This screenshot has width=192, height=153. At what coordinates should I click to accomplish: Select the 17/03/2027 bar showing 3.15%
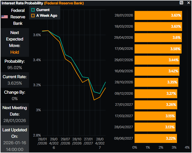(x=155, y=116)
